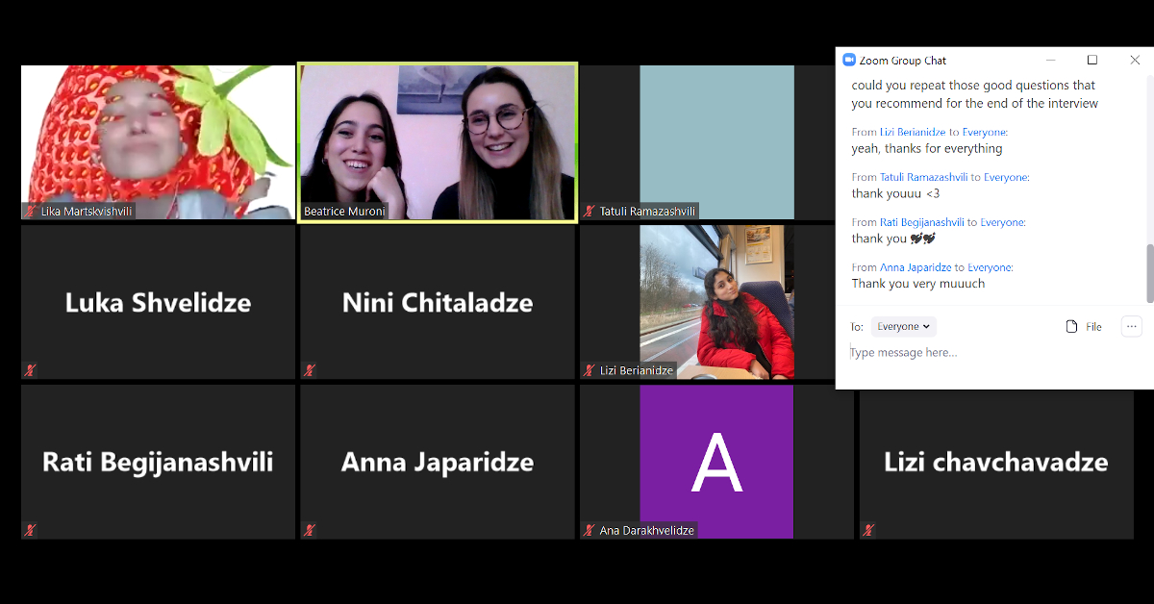
Task: Click muted mic icon on Luka Shvelidze tile
Action: tap(31, 369)
